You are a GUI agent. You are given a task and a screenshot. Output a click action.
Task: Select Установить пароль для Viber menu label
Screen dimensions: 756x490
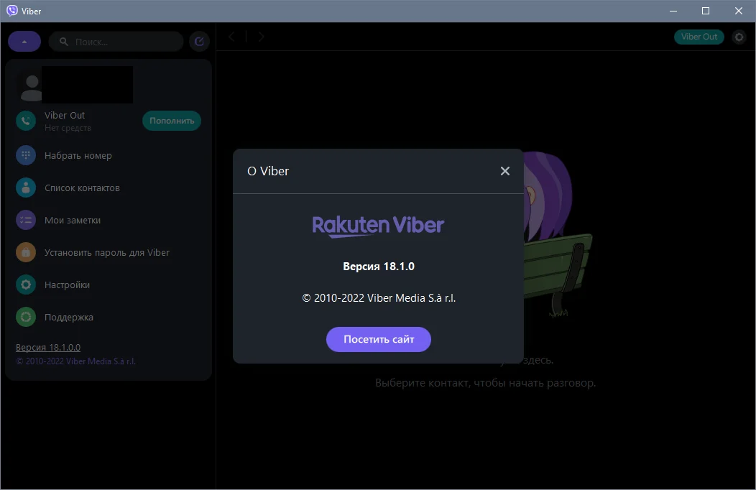(107, 252)
